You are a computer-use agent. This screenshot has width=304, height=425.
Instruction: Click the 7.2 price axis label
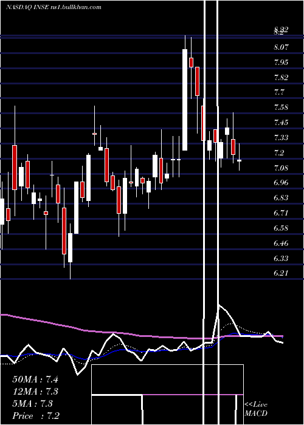pyautogui.click(x=279, y=153)
